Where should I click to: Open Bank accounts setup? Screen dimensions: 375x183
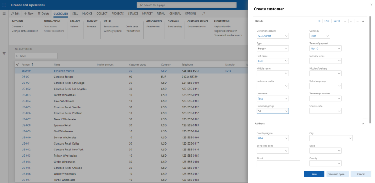click(111, 26)
